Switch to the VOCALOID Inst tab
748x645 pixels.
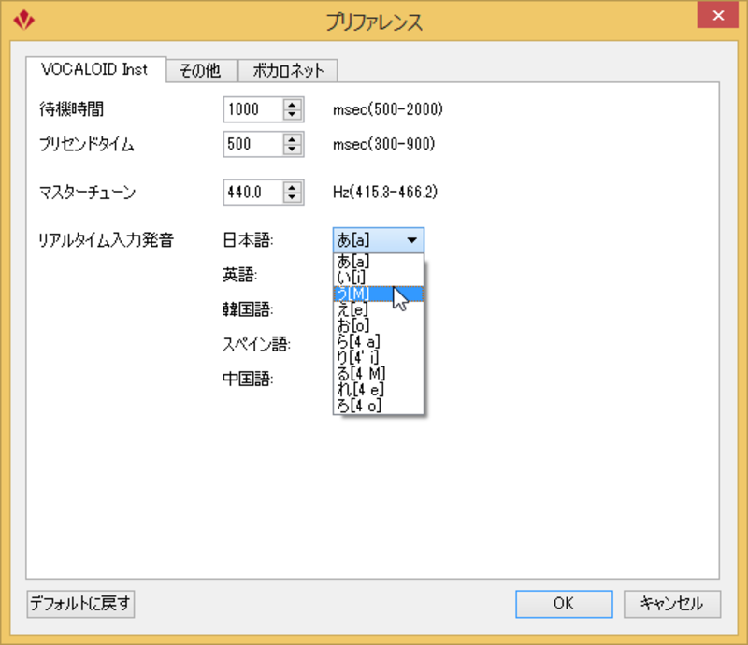pyautogui.click(x=95, y=70)
